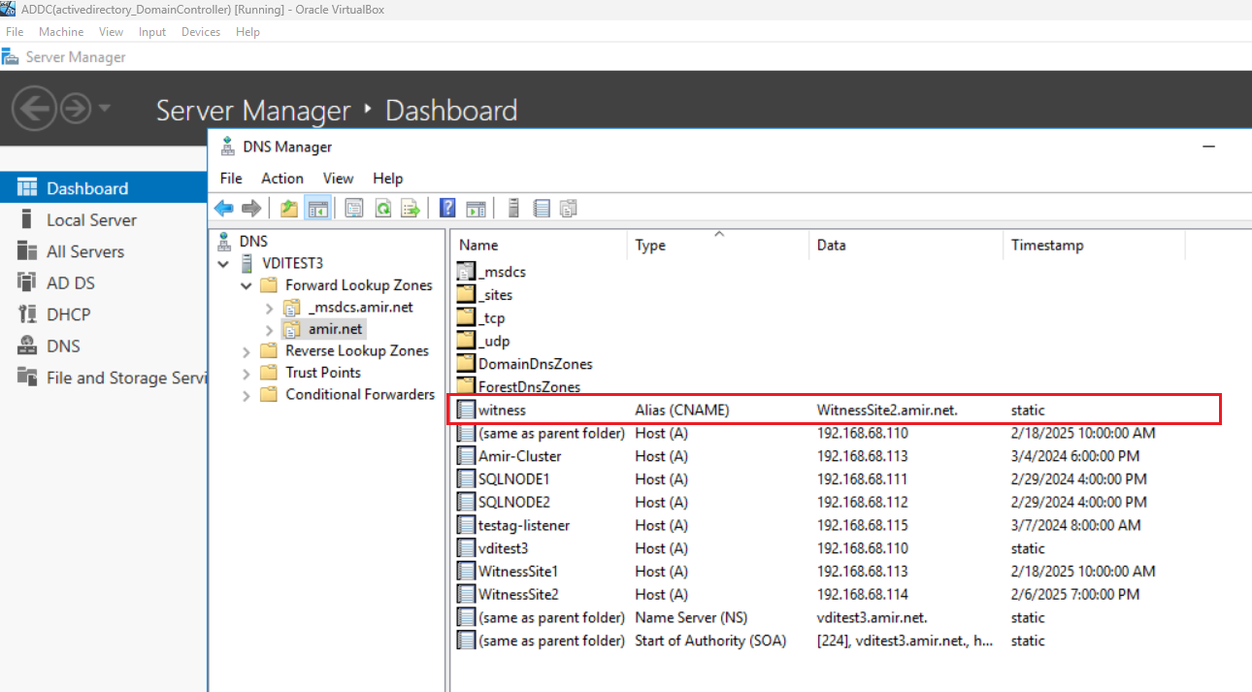Image resolution: width=1252 pixels, height=692 pixels.
Task: Click the blue Back arrow in DNS Manager toolbar
Action: (224, 208)
